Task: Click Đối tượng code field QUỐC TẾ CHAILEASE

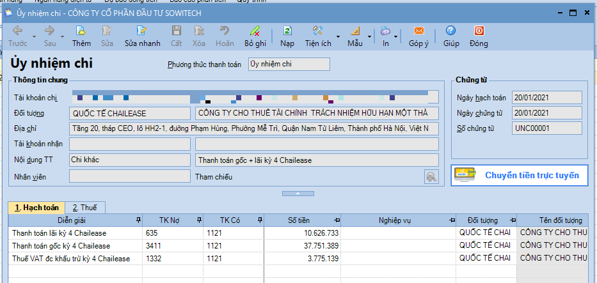Action: [x=130, y=113]
